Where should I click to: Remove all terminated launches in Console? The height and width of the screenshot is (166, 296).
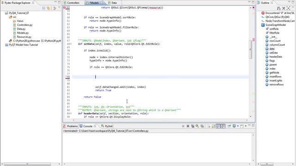[192, 126]
